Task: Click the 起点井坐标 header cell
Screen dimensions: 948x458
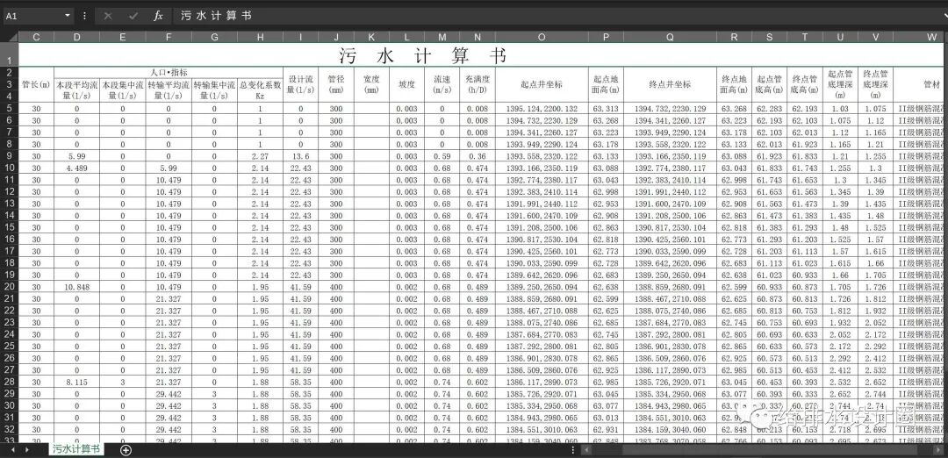Action: pyautogui.click(x=541, y=84)
